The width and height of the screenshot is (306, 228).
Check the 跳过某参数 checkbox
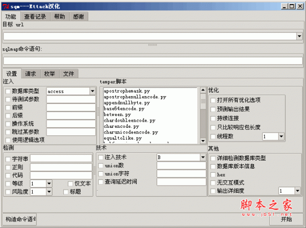point(8,132)
